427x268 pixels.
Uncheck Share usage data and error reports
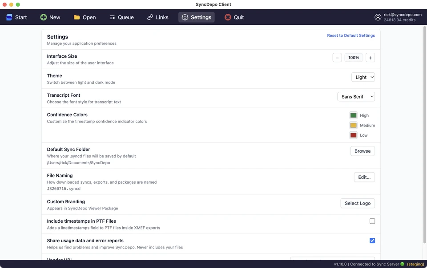[x=372, y=240]
